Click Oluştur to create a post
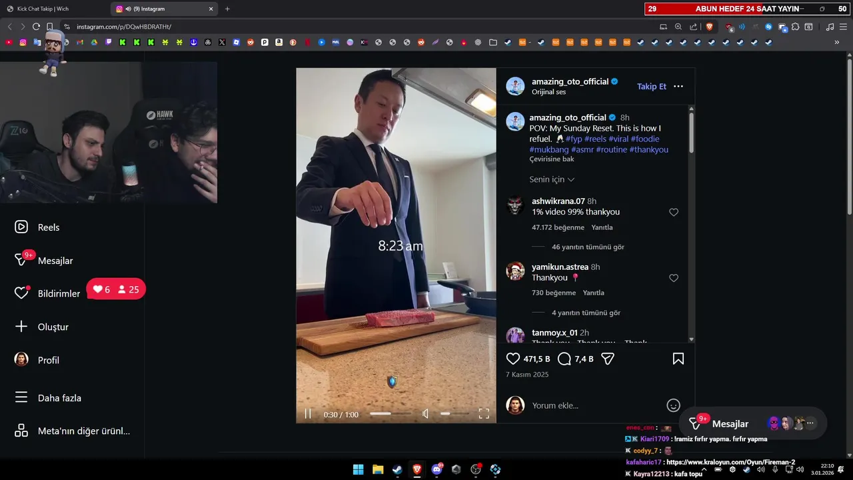The image size is (853, 480). (x=41, y=327)
